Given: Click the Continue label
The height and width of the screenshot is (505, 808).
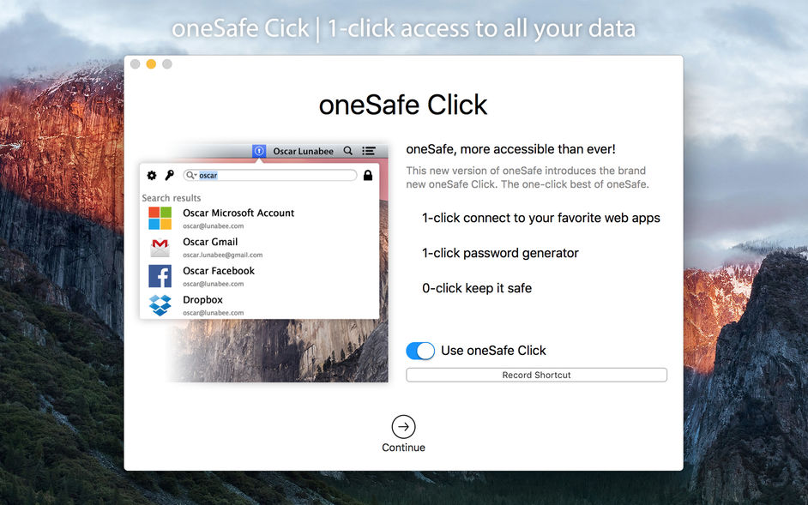Looking at the screenshot, I should coord(403,448).
